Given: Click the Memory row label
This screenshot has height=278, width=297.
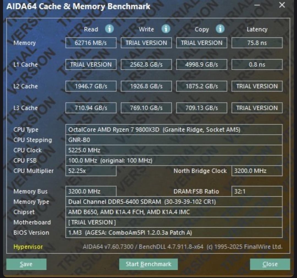Looking at the screenshot, I should tap(24, 43).
